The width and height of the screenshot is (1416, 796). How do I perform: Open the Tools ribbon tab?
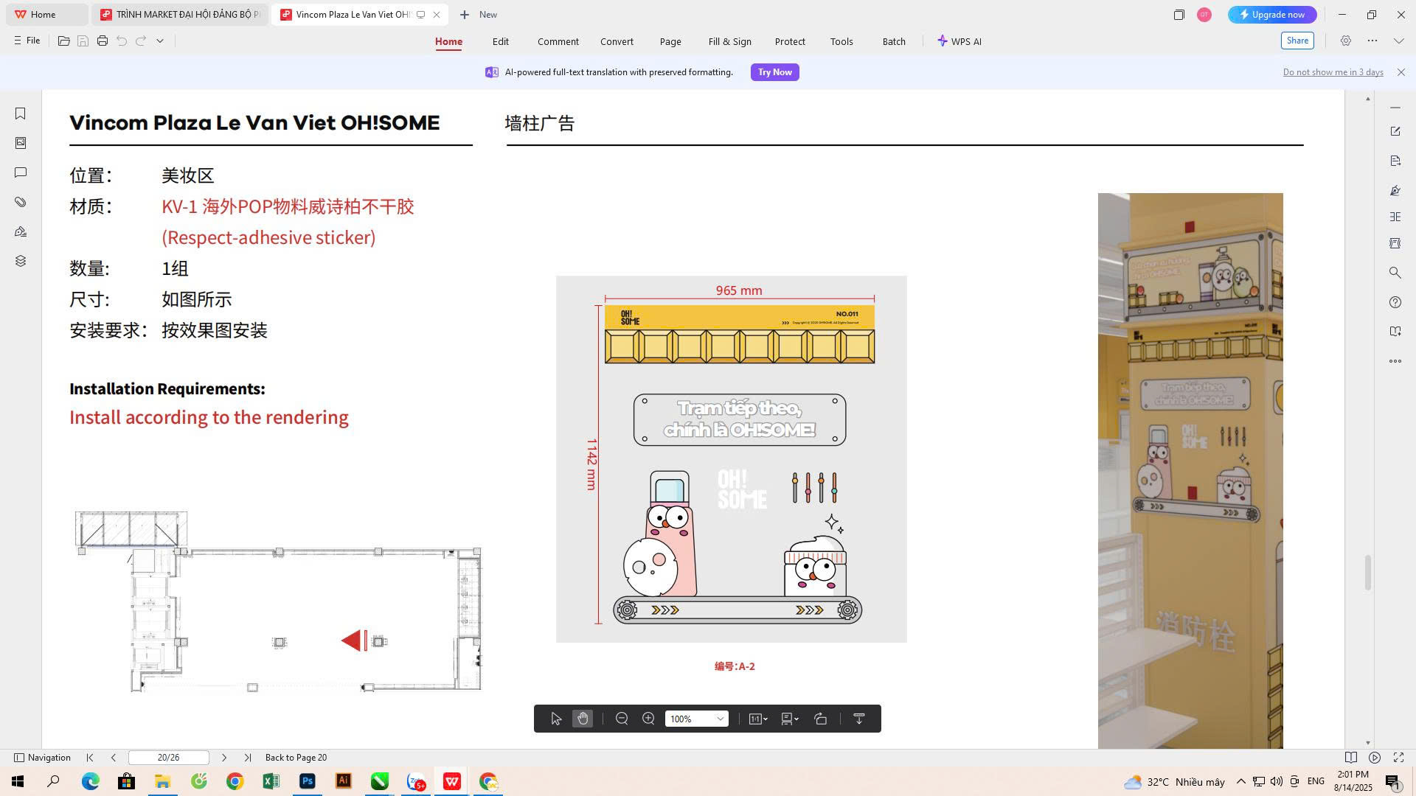pyautogui.click(x=841, y=42)
